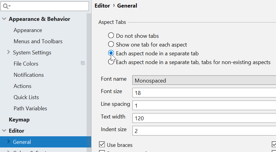The image size is (276, 152).
Task: Click the File Colors project-level icon
Action: point(83,63)
